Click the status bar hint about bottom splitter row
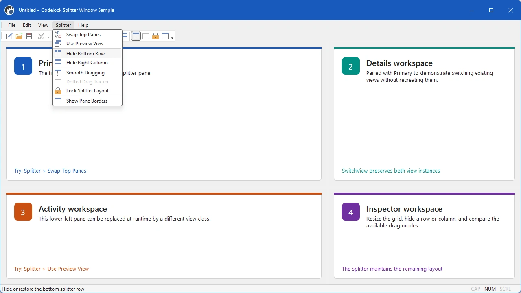Viewport: 521px width, 293px height. (43, 289)
